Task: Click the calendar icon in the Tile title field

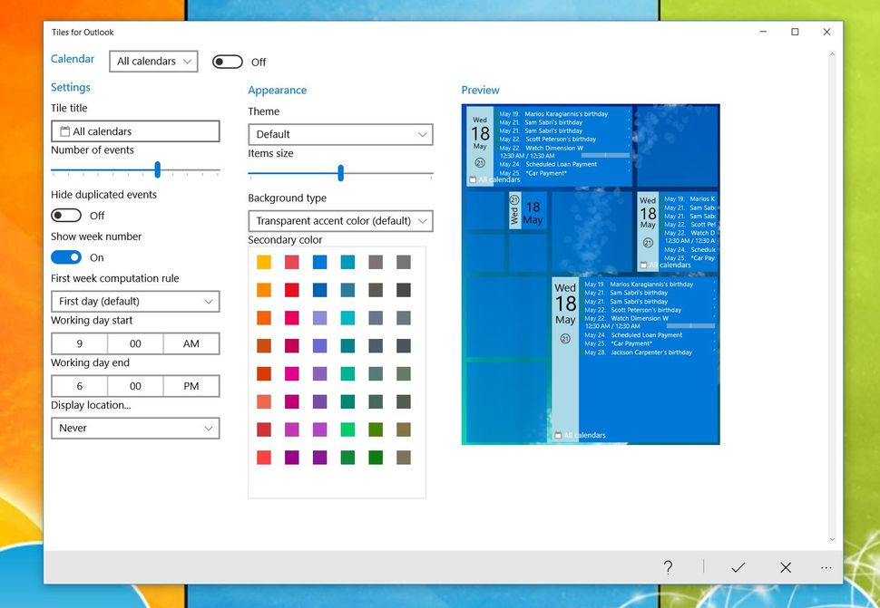Action: pyautogui.click(x=64, y=130)
